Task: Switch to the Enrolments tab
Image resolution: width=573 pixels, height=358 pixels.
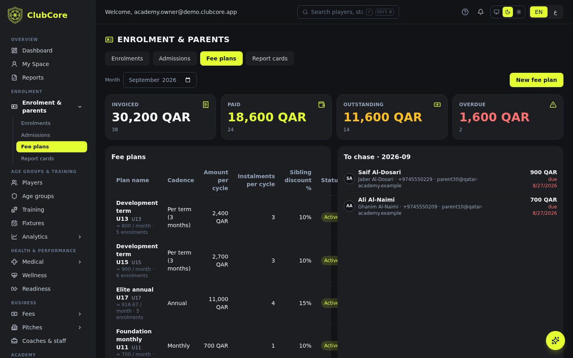Action: coord(127,58)
